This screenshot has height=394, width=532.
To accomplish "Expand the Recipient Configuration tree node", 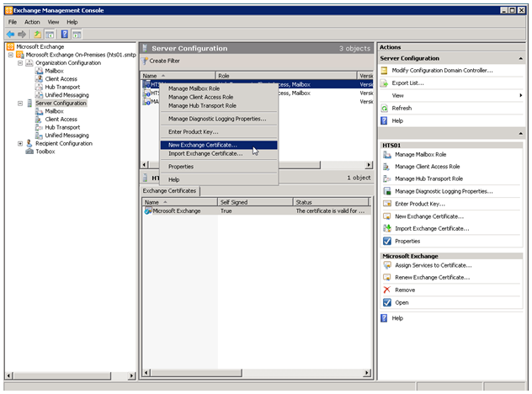I will point(20,144).
